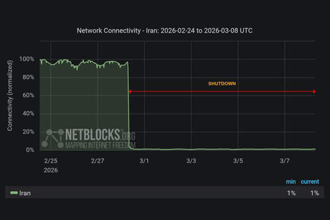
Task: Sort legend by the current column header
Action: [x=310, y=182]
